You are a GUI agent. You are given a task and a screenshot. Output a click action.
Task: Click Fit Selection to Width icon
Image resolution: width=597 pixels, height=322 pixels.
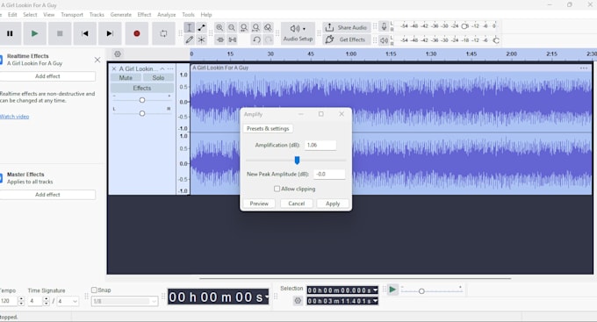click(244, 27)
